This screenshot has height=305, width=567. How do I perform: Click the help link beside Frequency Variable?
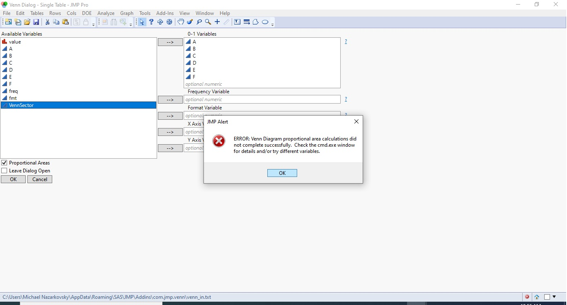346,99
